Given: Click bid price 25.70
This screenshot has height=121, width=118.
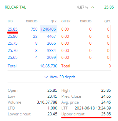Looking at the screenshot, I should click(x=12, y=50).
